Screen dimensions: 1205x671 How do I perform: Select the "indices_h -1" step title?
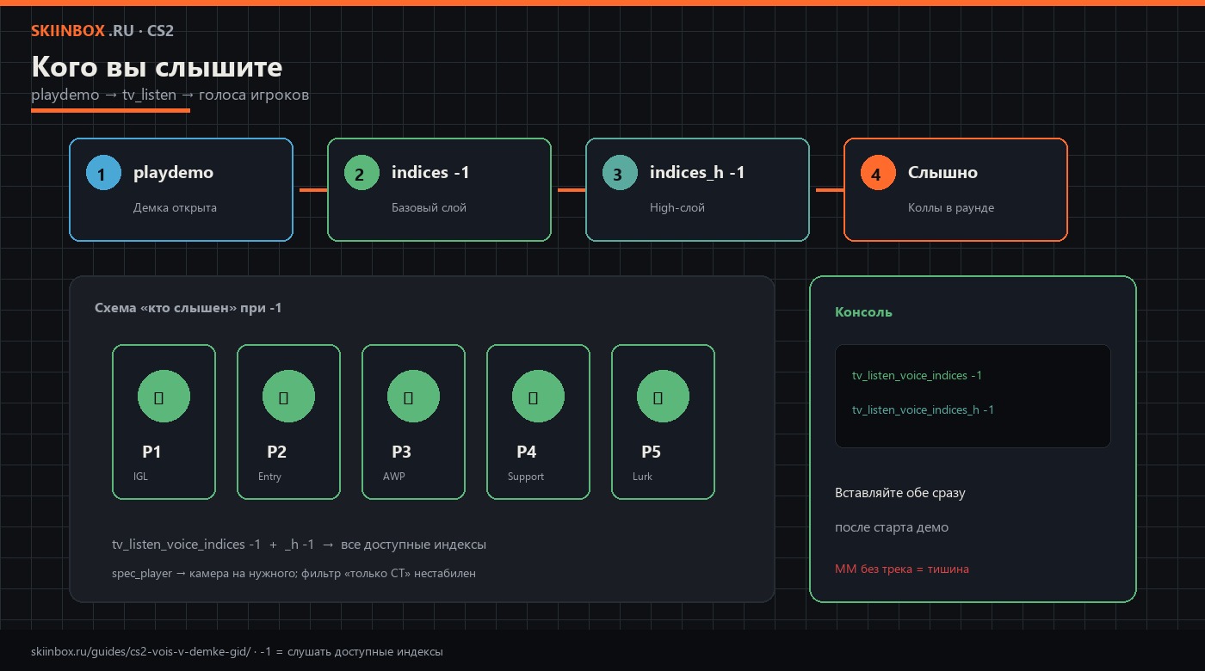[697, 172]
